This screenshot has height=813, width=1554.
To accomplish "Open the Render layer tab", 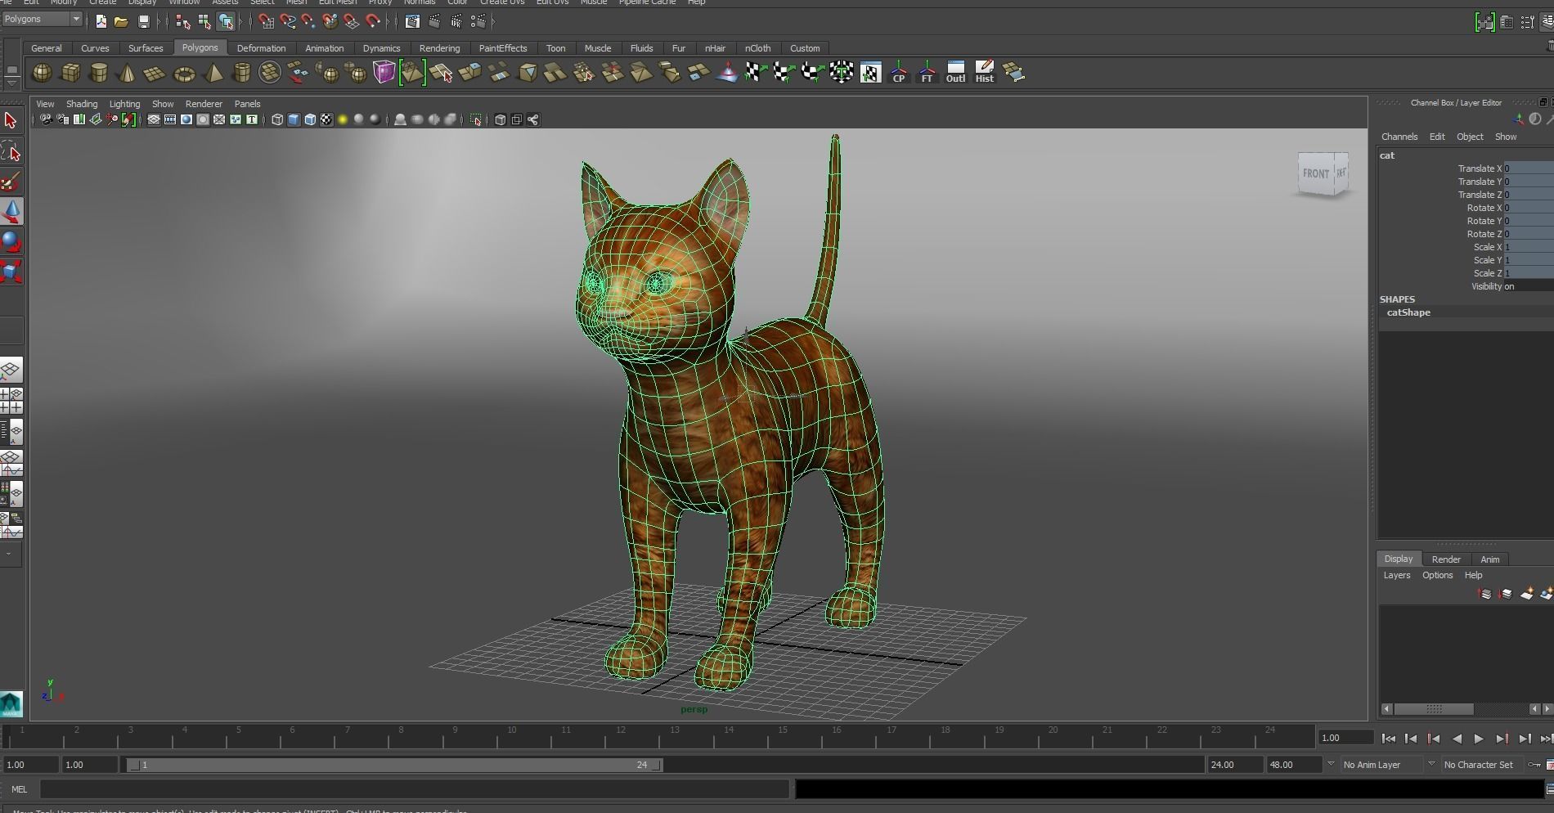I will (x=1446, y=559).
